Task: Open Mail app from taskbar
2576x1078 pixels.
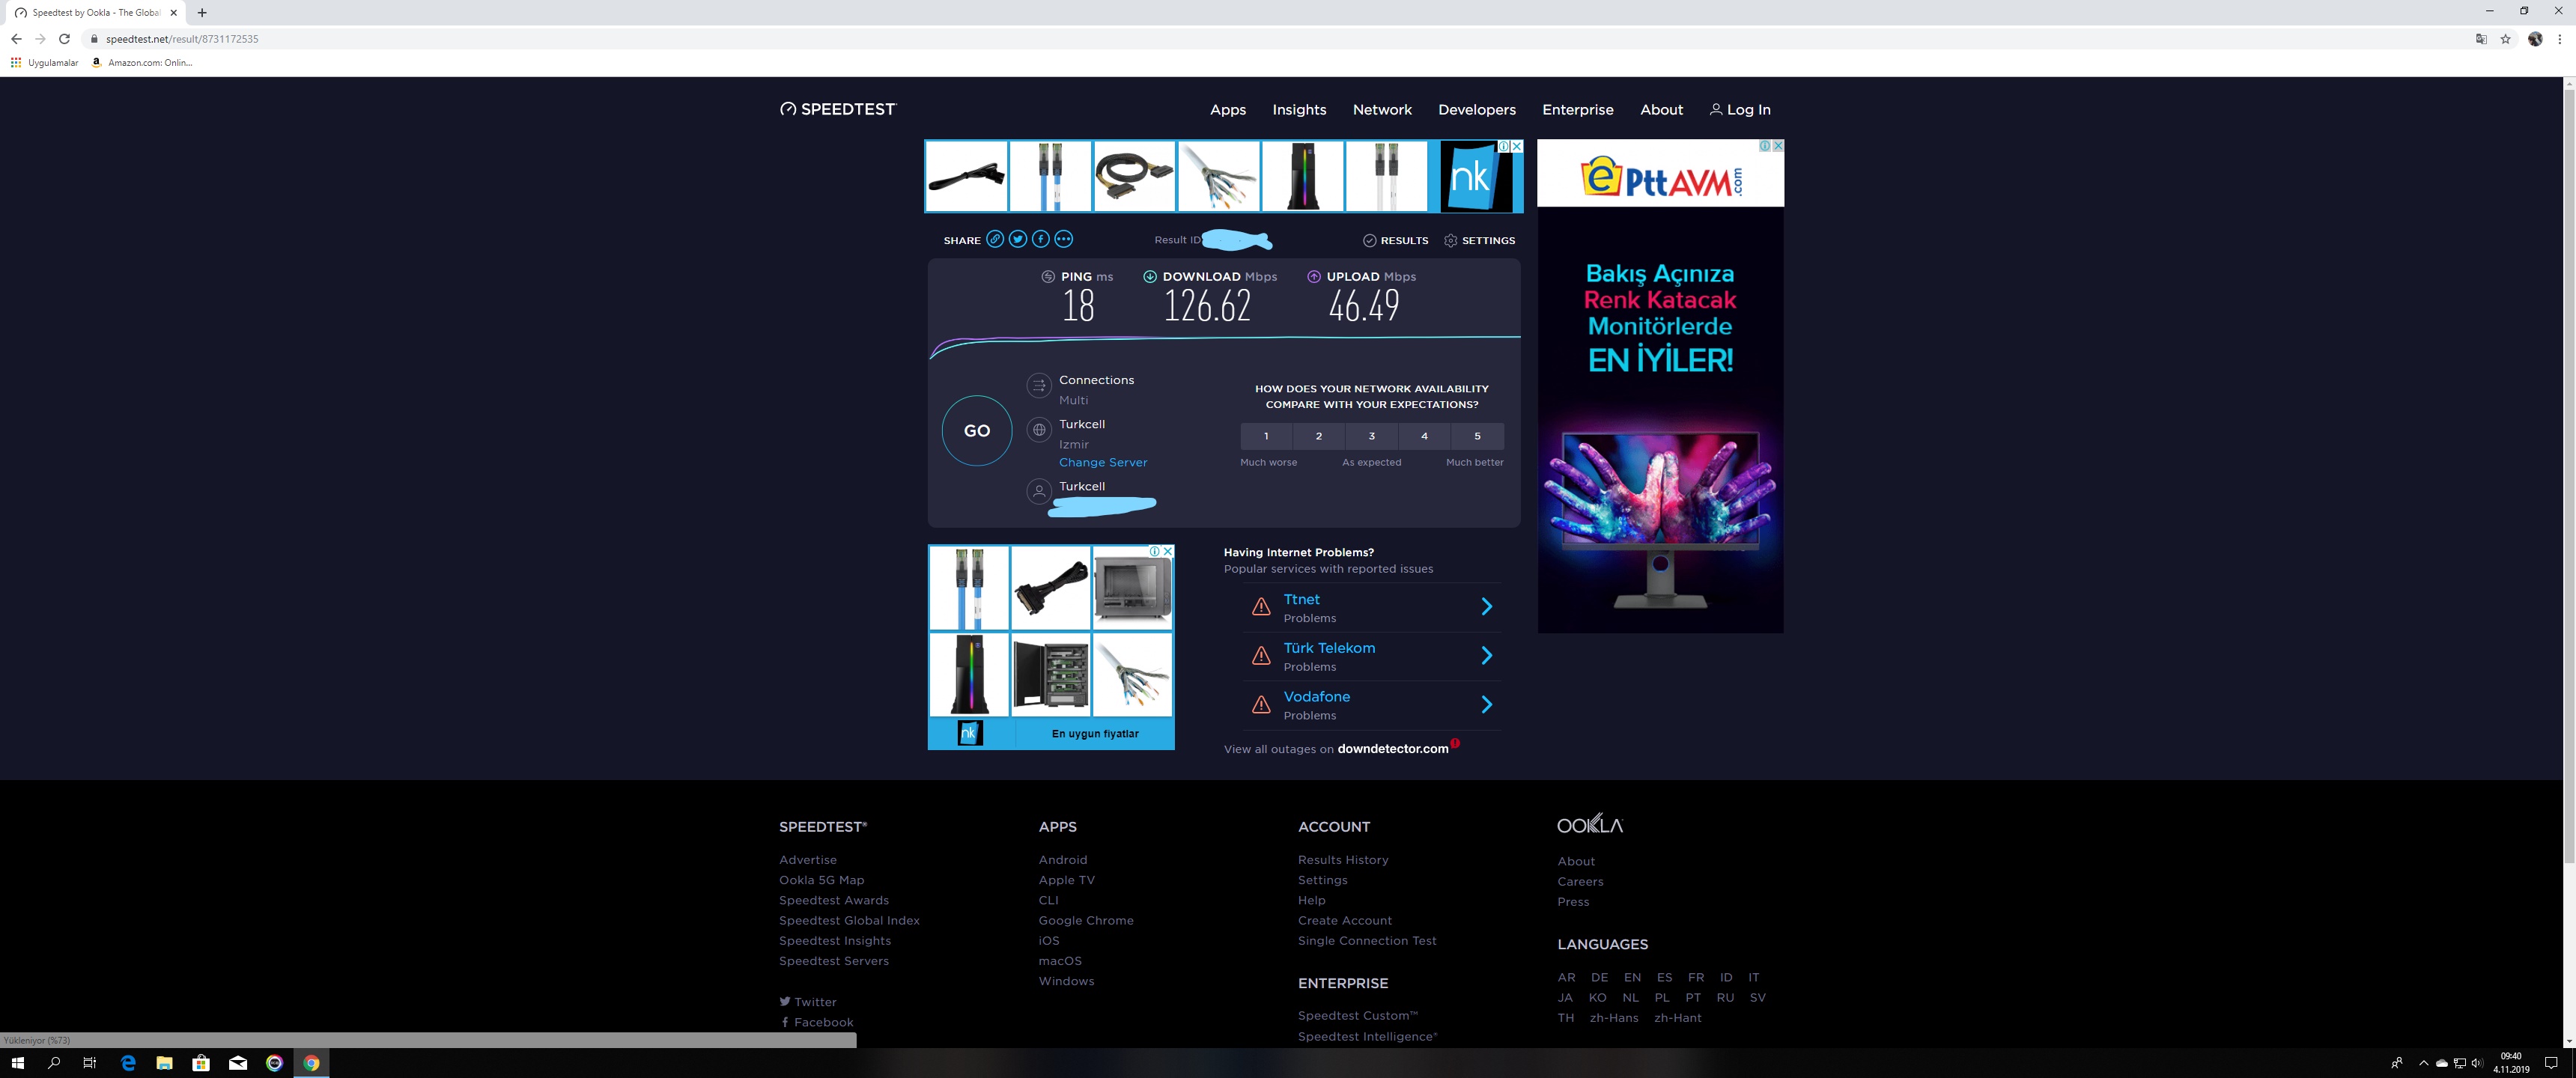Action: (238, 1062)
